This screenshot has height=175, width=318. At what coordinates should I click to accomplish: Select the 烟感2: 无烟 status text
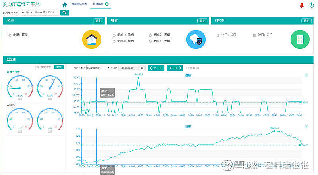[162, 35]
